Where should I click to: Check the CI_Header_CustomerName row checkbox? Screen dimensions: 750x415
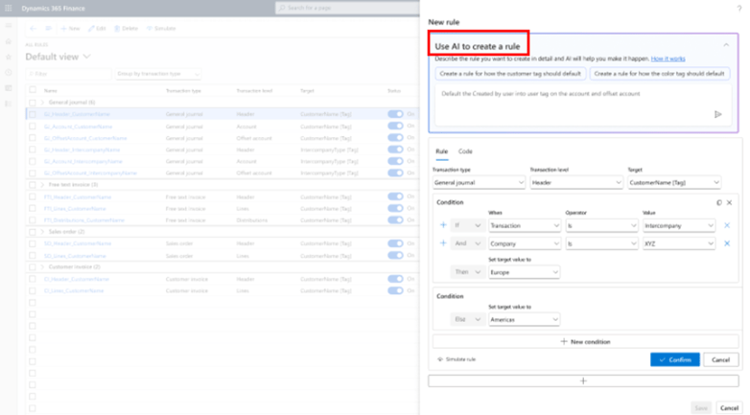coord(33,279)
